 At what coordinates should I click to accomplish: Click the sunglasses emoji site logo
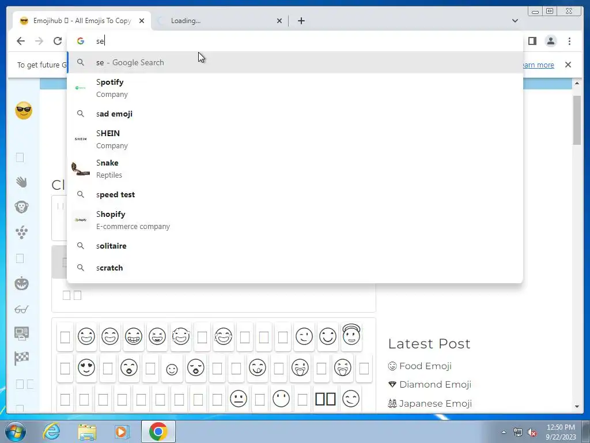click(x=23, y=111)
